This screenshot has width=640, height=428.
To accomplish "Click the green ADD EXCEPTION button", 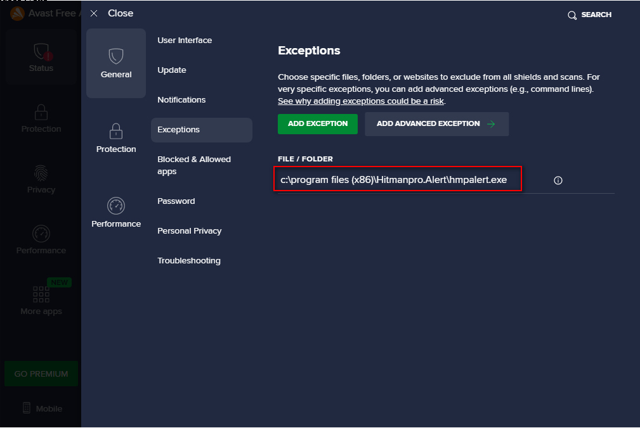I will pos(318,124).
